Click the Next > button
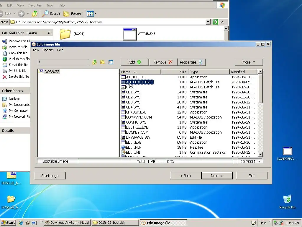302x227 pixels. 217,176
